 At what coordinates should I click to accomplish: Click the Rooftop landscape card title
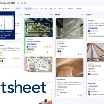(x=34, y=41)
